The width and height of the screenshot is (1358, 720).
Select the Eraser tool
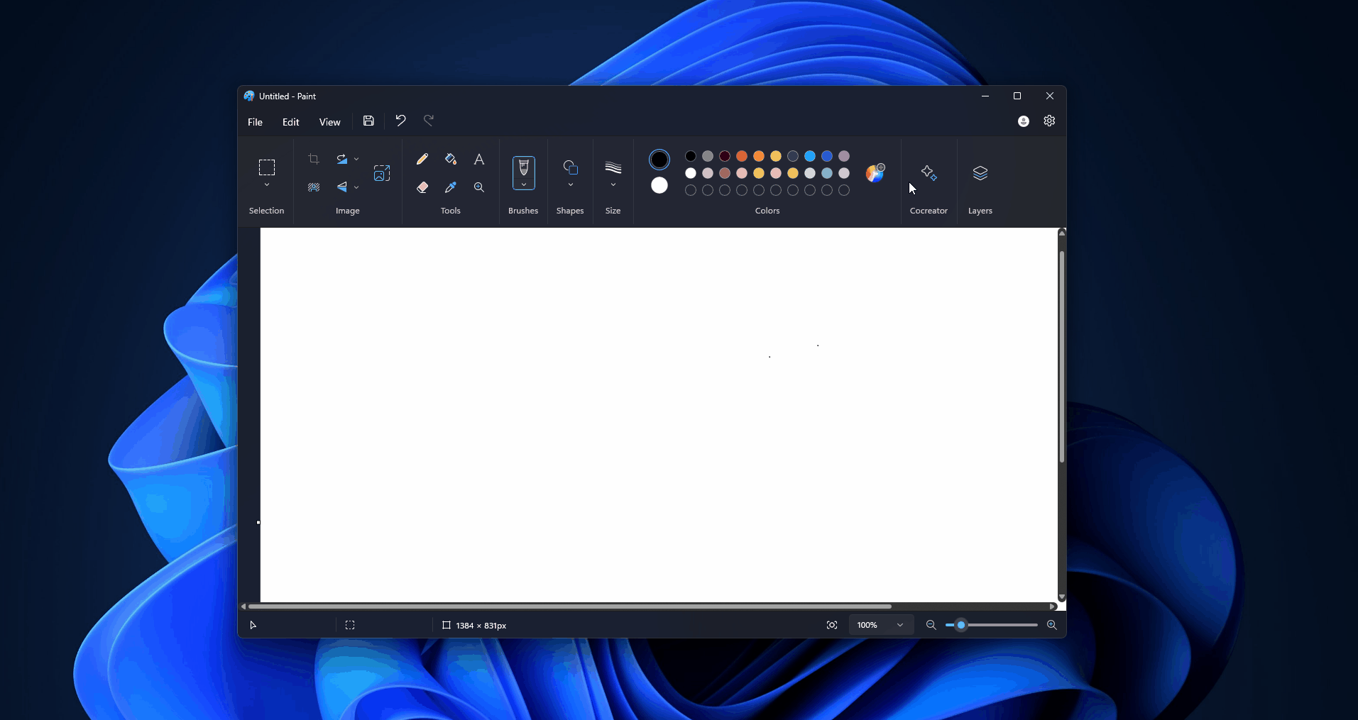(x=422, y=187)
